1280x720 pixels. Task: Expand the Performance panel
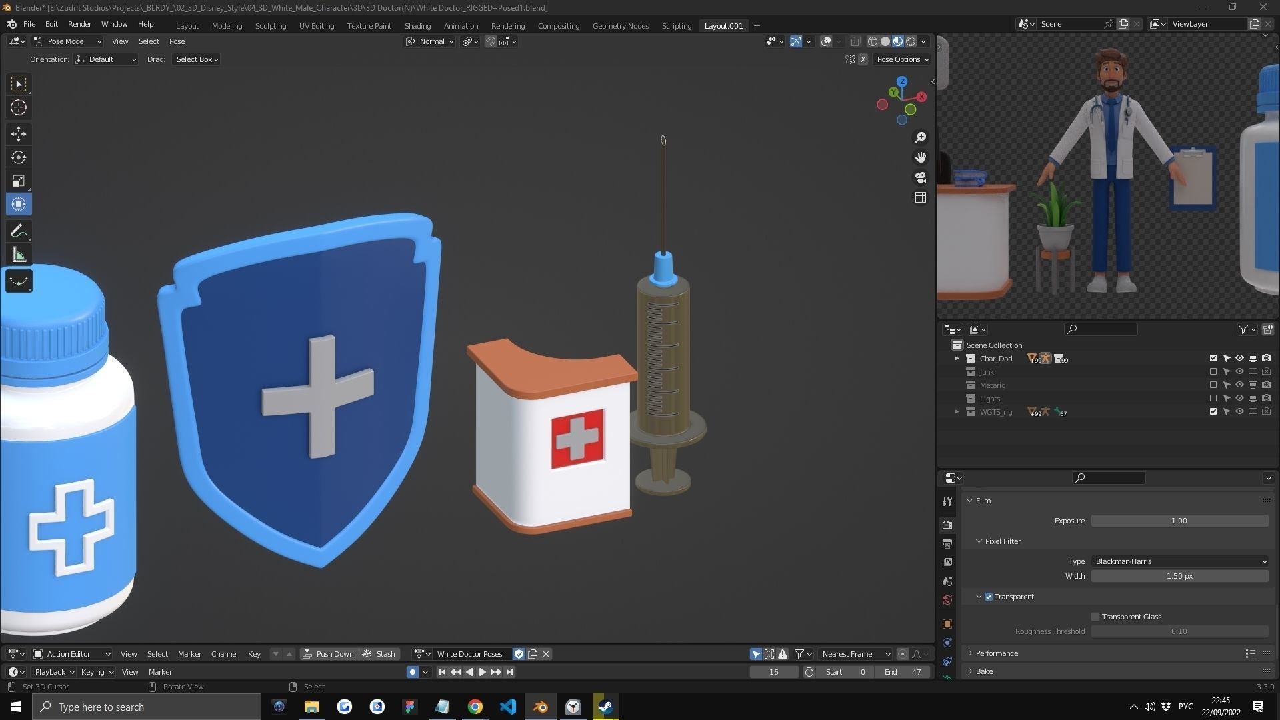coord(997,653)
